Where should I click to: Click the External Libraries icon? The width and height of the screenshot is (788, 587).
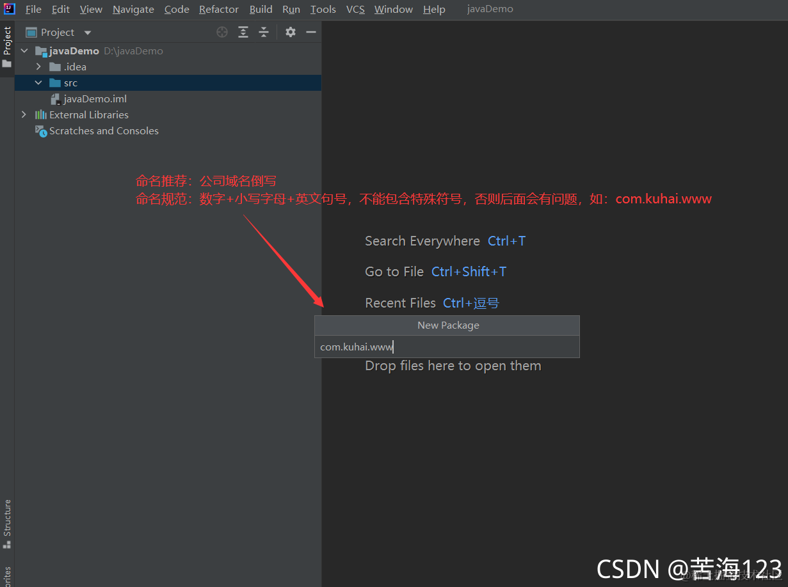(41, 114)
